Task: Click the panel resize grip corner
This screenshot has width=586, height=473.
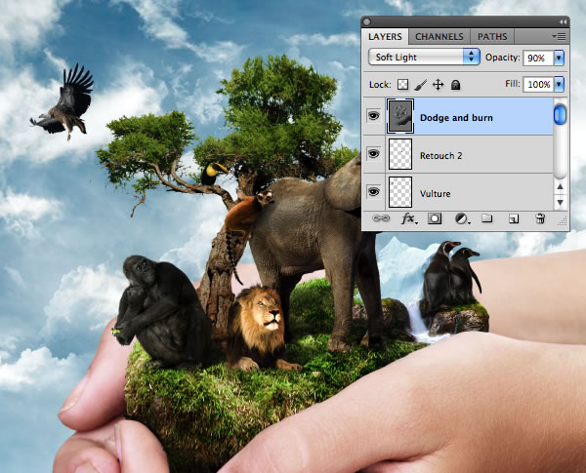Action: (563, 222)
